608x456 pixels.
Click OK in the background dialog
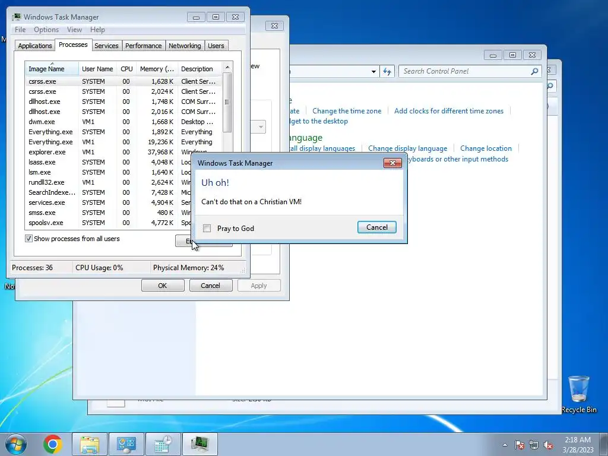(x=163, y=286)
